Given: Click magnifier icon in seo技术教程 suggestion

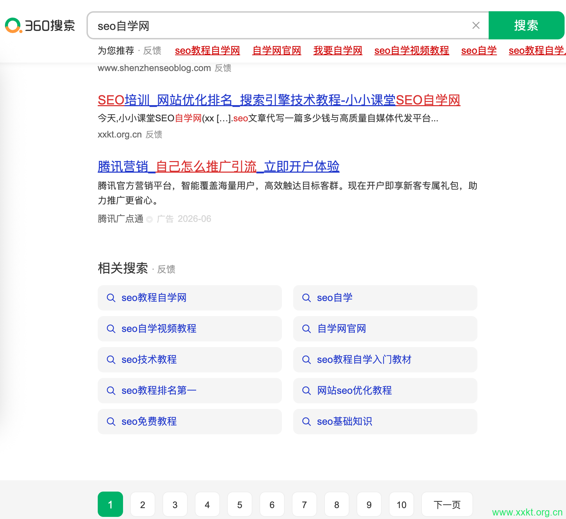Looking at the screenshot, I should pos(111,360).
